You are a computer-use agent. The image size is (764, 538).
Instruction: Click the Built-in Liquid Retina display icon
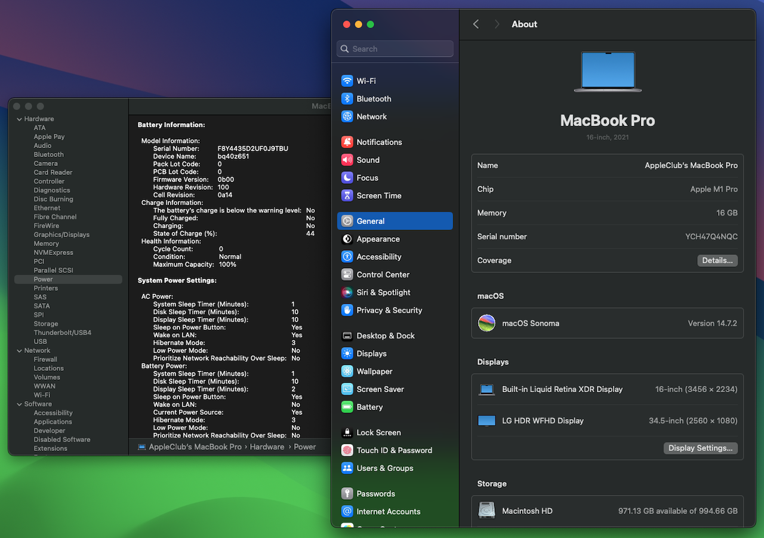tap(487, 389)
